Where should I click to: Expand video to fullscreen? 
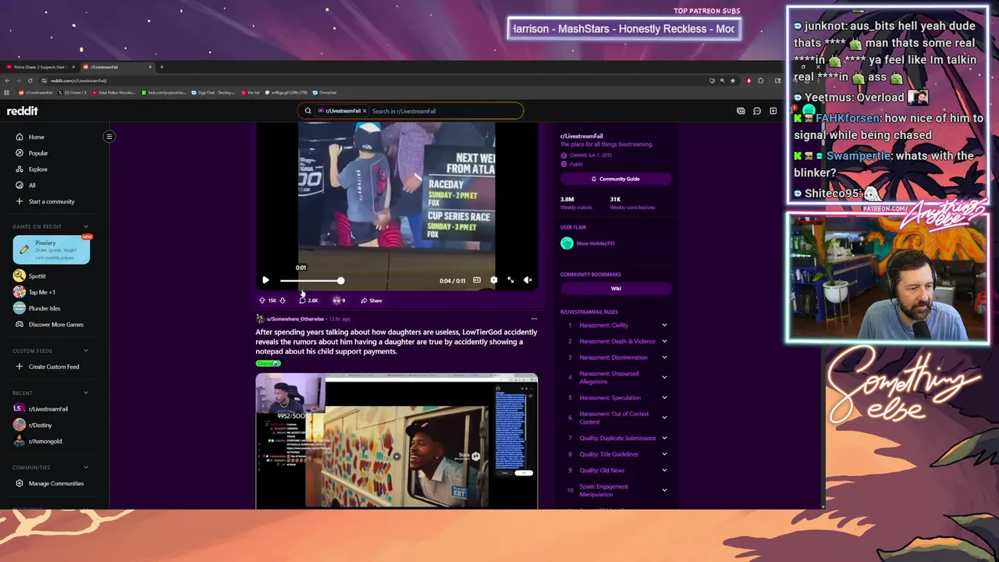tap(510, 280)
